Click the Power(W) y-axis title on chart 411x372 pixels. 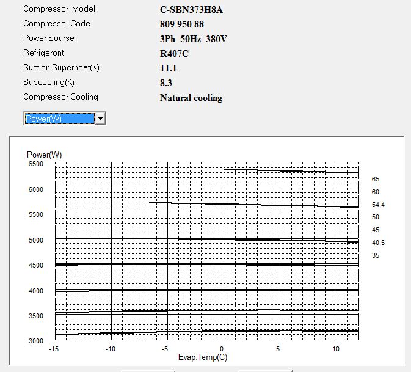[44, 155]
